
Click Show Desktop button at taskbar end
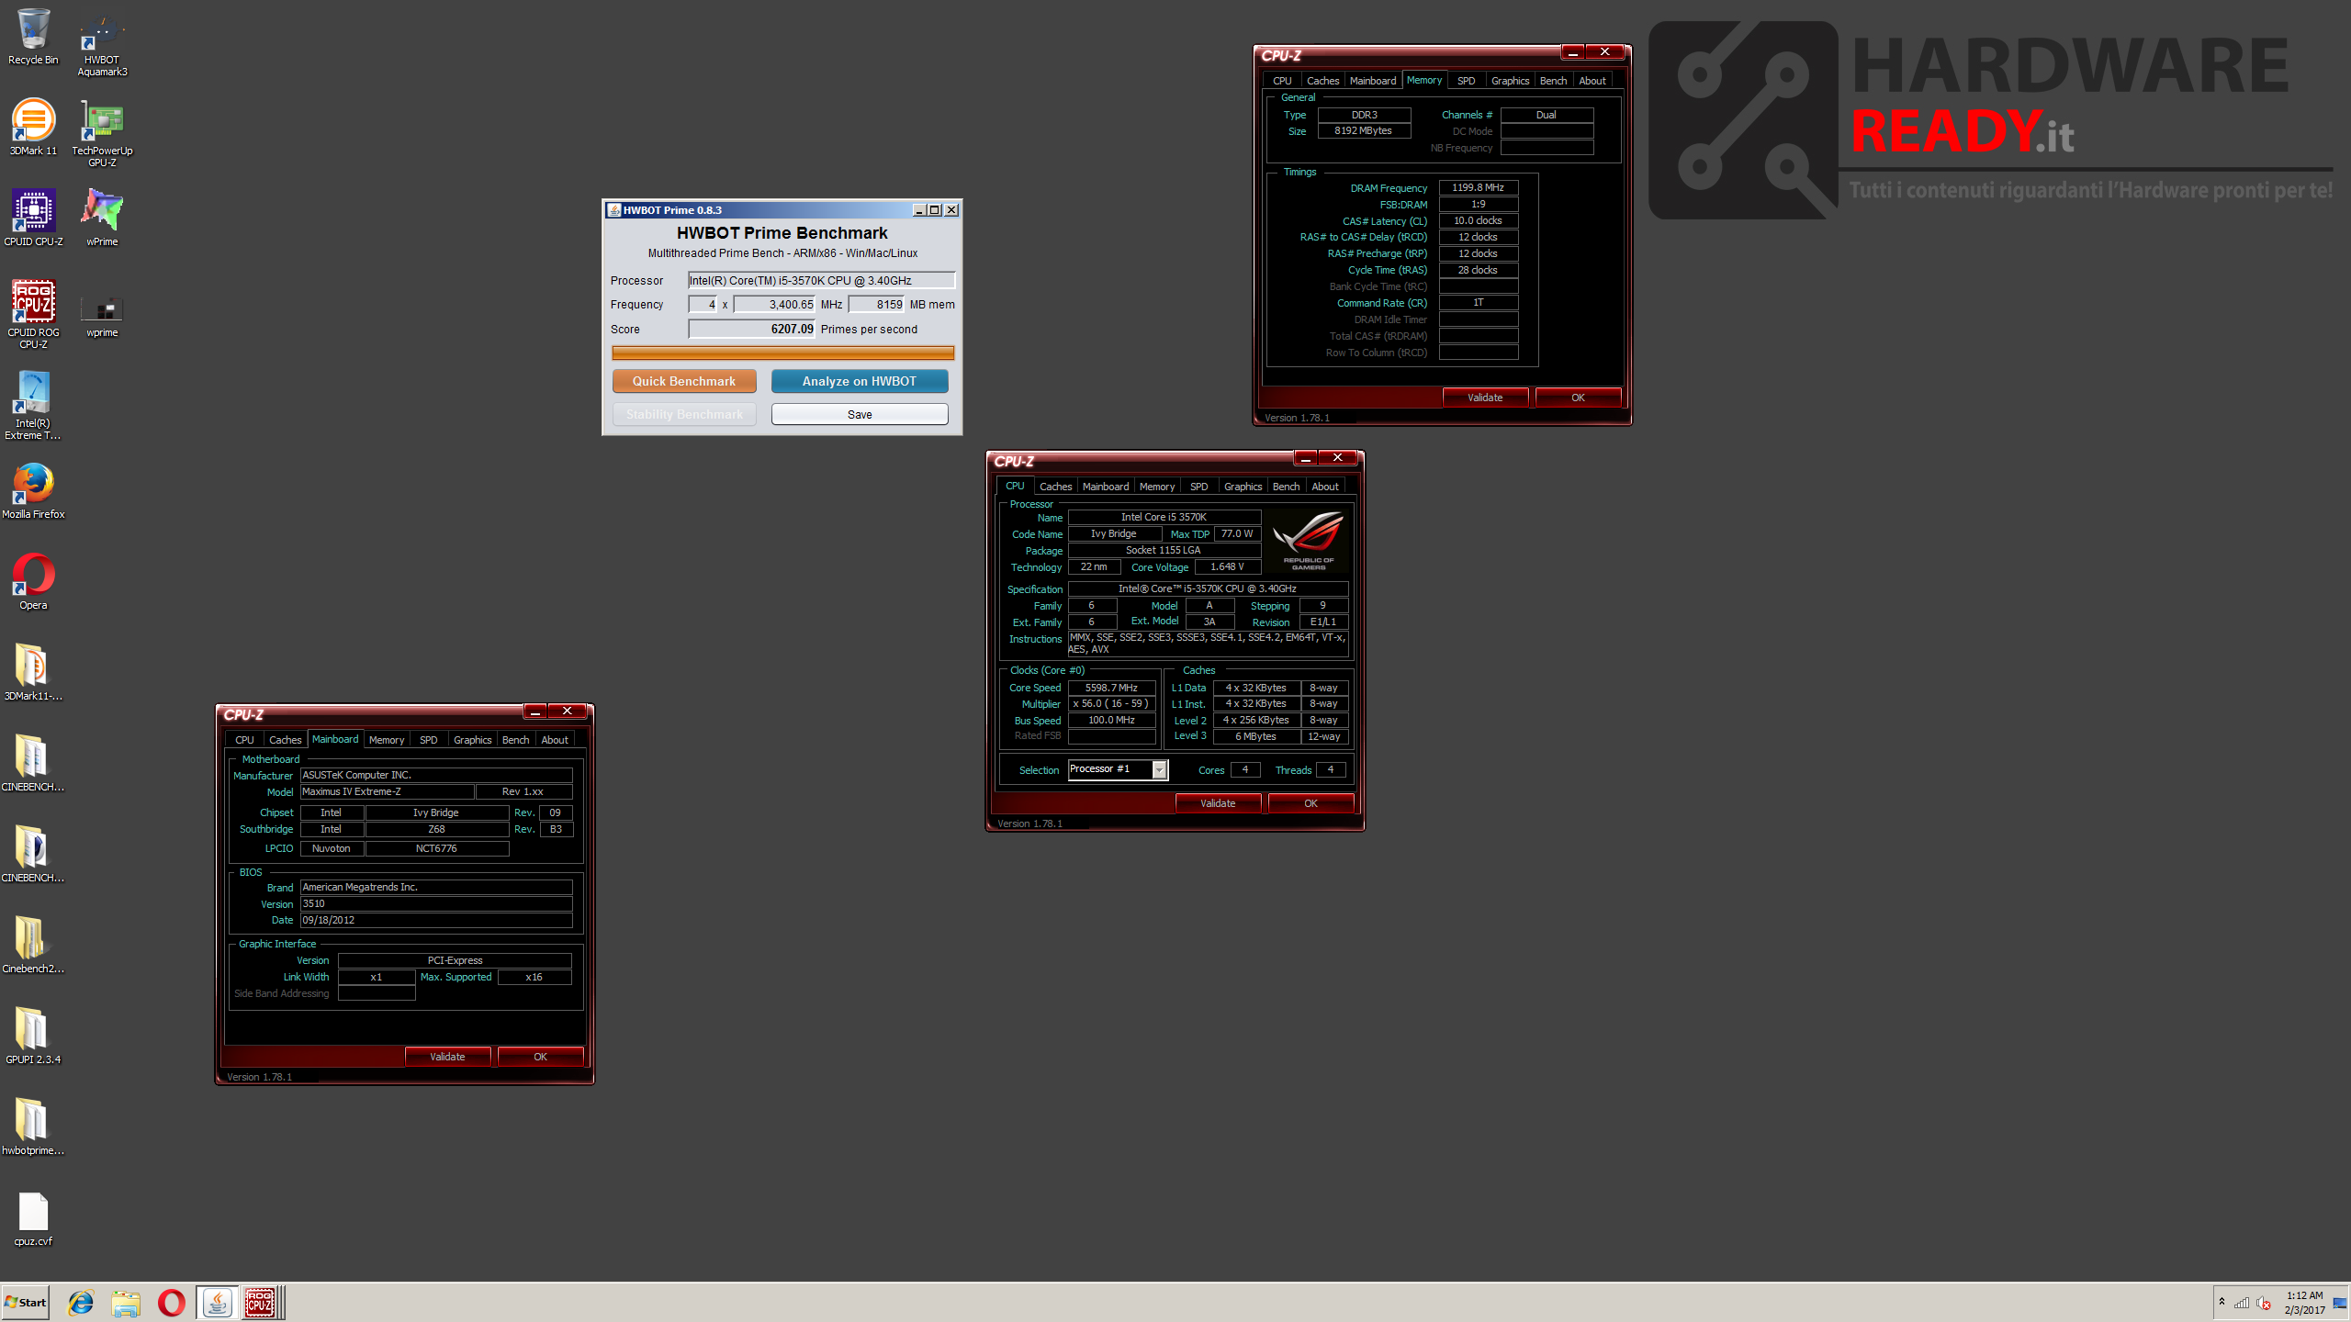point(2341,1302)
